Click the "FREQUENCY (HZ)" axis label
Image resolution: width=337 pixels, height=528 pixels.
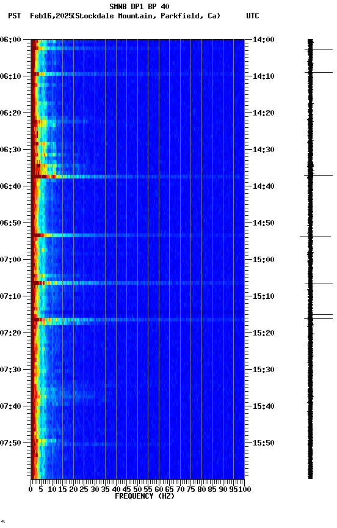pos(145,496)
